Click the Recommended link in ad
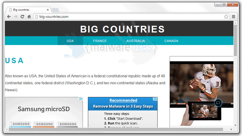 (x=123, y=100)
